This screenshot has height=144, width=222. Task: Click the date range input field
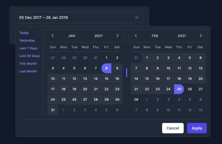(x=79, y=18)
